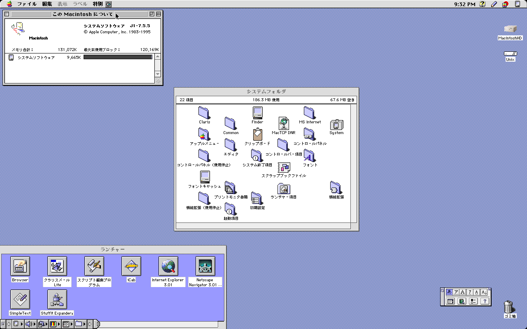Open the 編集 menu

(x=47, y=4)
